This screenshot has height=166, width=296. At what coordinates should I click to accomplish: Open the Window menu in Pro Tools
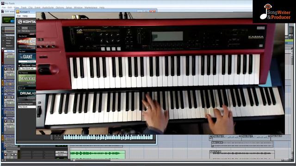[x=78, y=7]
